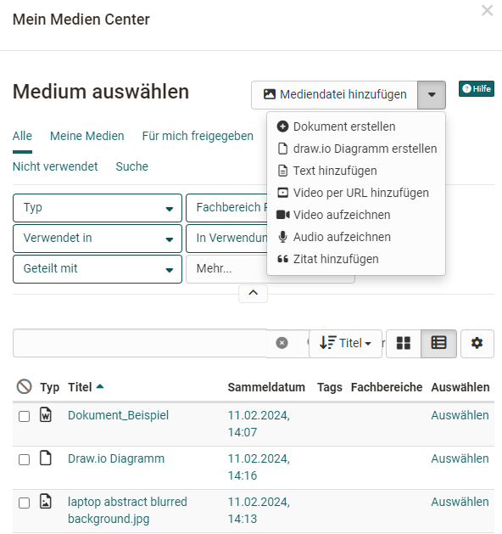The width and height of the screenshot is (502, 534).
Task: Click the plus circle icon by Dokument erstellen
Action: point(282,126)
